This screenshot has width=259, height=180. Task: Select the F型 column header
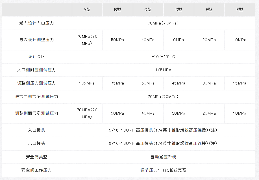pos(240,10)
